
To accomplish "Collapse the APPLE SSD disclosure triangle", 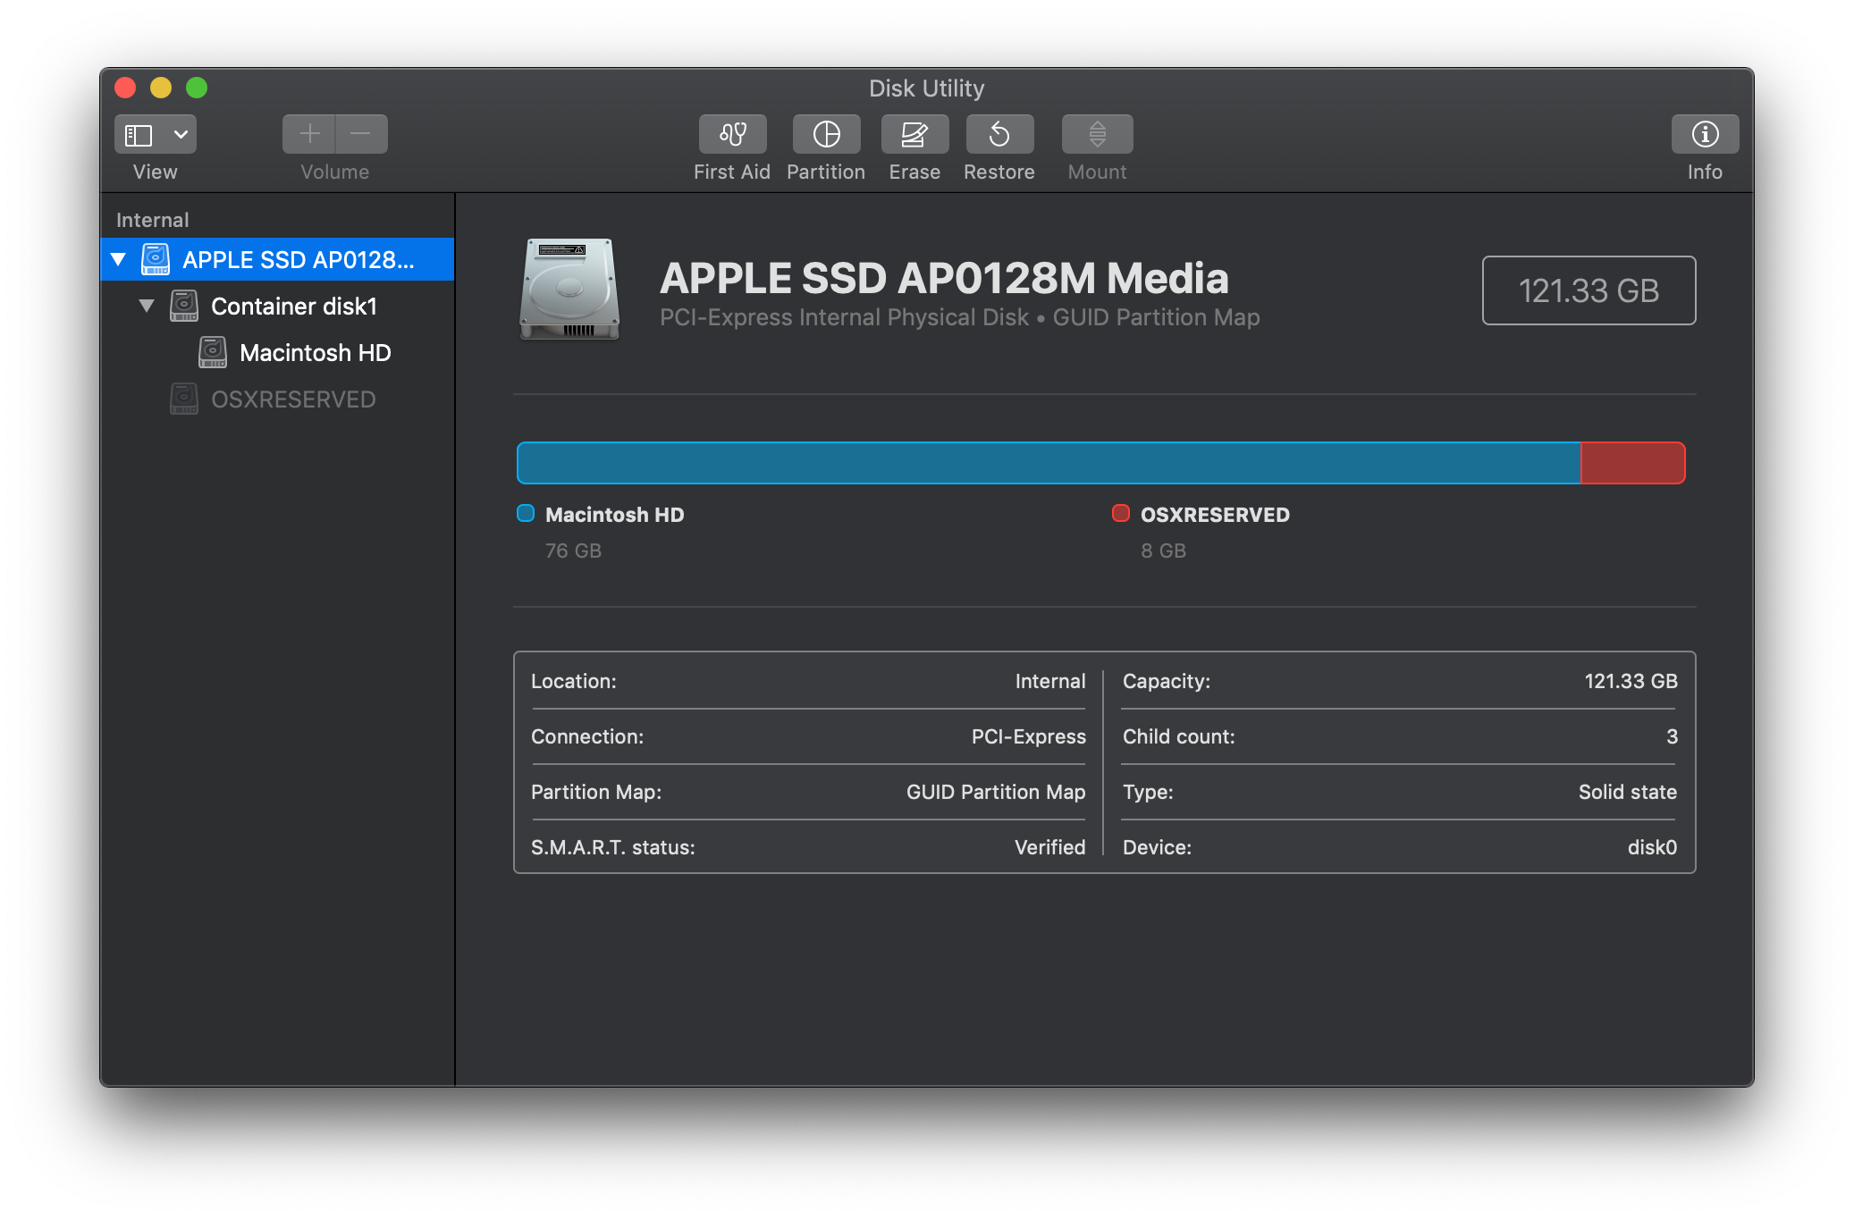I will coord(118,259).
